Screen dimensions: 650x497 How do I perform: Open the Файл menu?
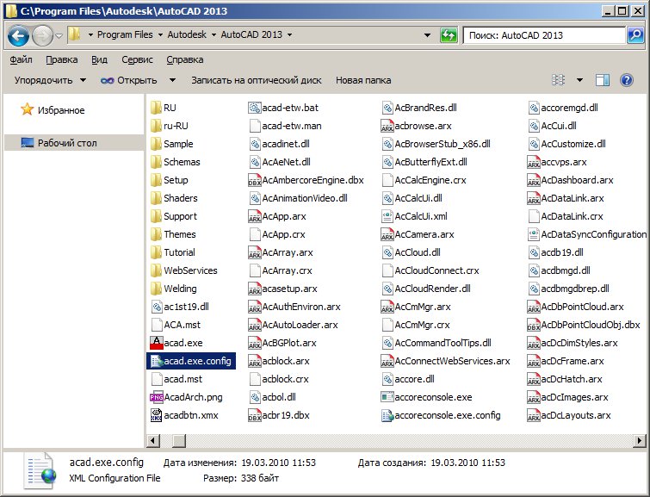22,59
